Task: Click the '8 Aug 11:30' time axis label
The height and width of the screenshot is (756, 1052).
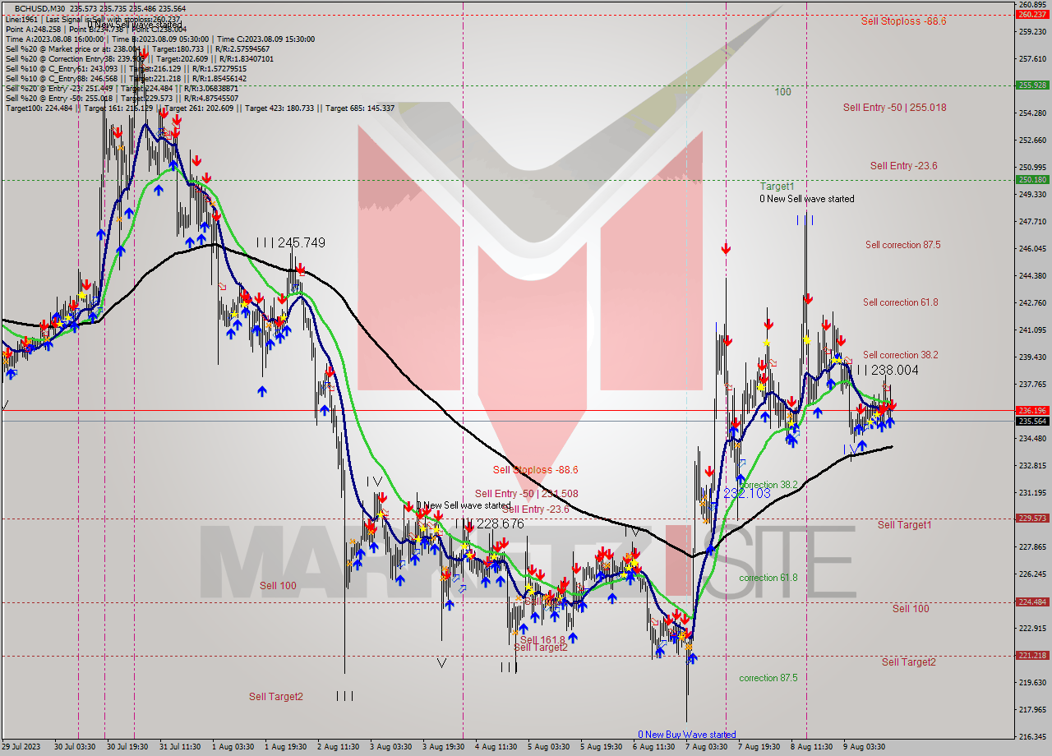Action: tap(811, 747)
